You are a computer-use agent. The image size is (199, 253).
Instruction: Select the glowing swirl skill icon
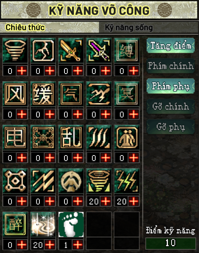click(43, 224)
